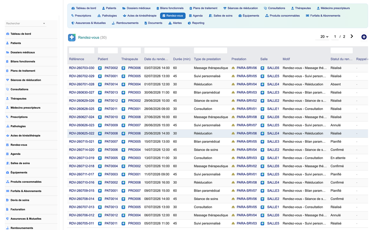Image resolution: width=372 pixels, height=230 pixels.
Task: Click patient icon beside PAT0012 in row RDV-260629-026
Action: [x=100, y=101]
